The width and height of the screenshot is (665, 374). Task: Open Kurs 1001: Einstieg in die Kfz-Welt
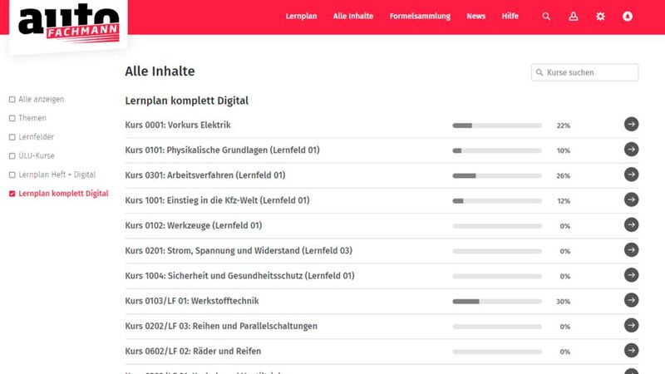pos(217,200)
